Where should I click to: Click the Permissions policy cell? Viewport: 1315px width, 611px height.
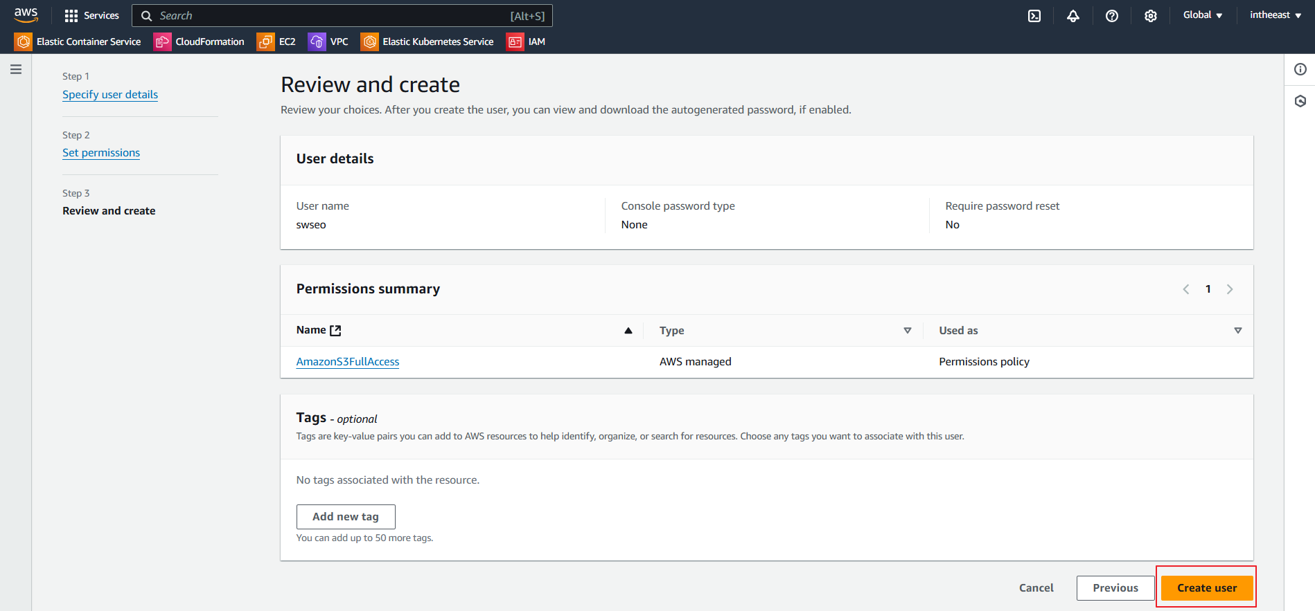pos(984,362)
